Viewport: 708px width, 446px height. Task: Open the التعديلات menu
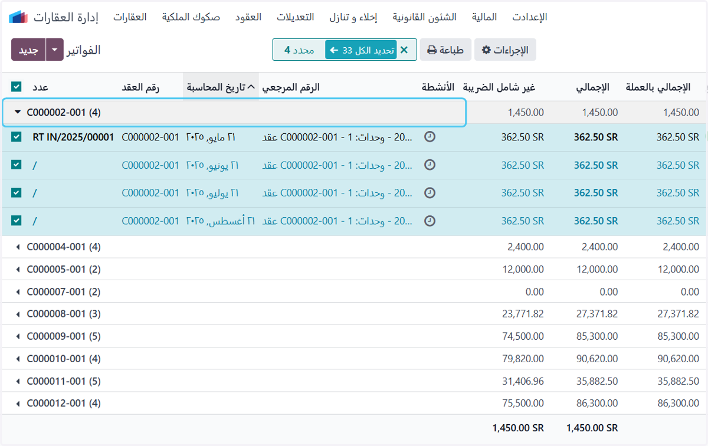click(296, 17)
